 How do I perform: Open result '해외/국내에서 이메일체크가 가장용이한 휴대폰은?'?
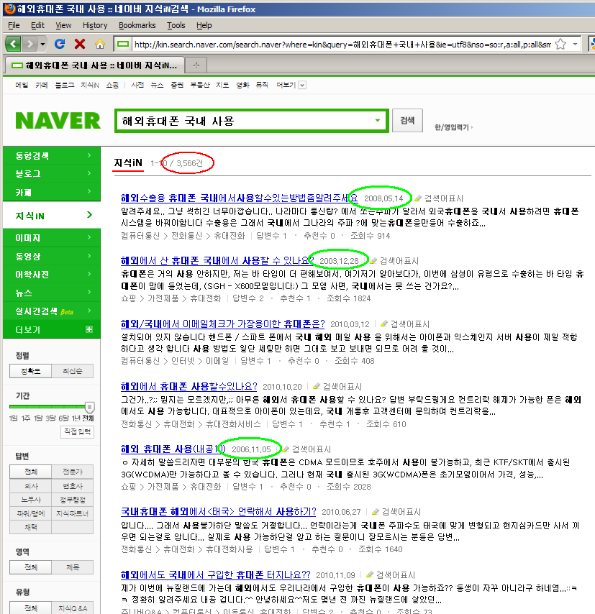pos(222,324)
